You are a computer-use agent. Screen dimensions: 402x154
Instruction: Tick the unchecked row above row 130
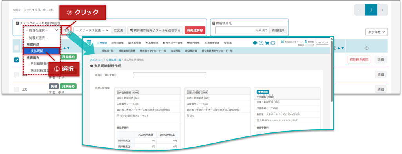click(16, 74)
